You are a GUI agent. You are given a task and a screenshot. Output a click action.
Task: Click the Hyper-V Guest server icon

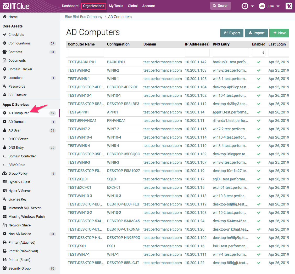coord(4,182)
